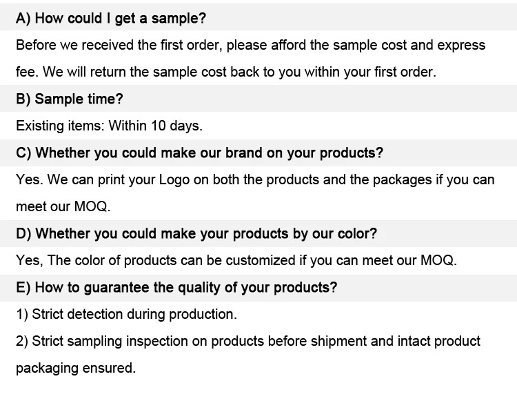Image resolution: width=517 pixels, height=401 pixels.
Task: Click the "2) Strict sampling inspection" line
Action: [248, 342]
